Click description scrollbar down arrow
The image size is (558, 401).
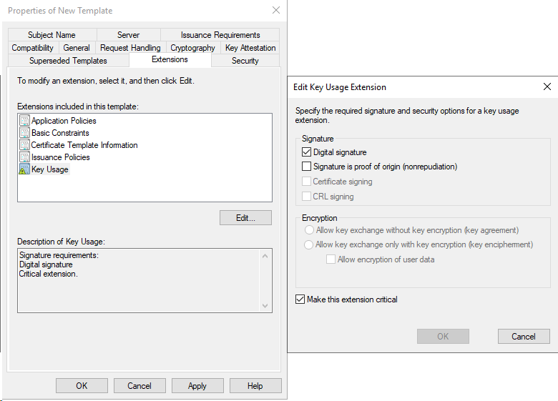tap(265, 305)
